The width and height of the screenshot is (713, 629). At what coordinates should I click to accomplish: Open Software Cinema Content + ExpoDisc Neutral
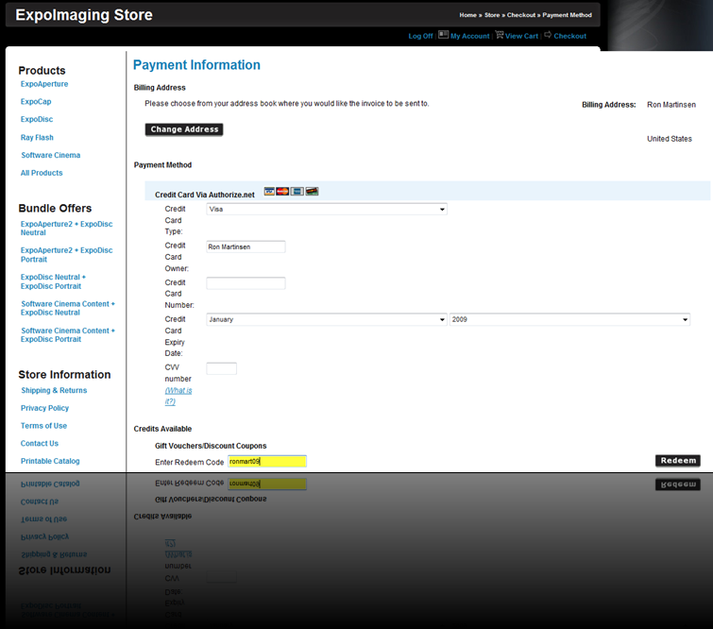tap(68, 308)
